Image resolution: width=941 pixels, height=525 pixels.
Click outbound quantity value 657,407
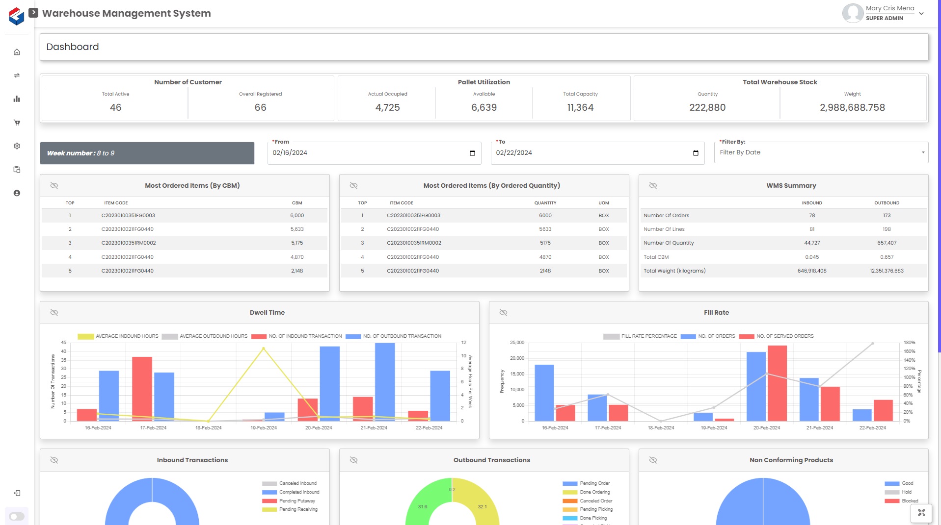click(x=887, y=243)
